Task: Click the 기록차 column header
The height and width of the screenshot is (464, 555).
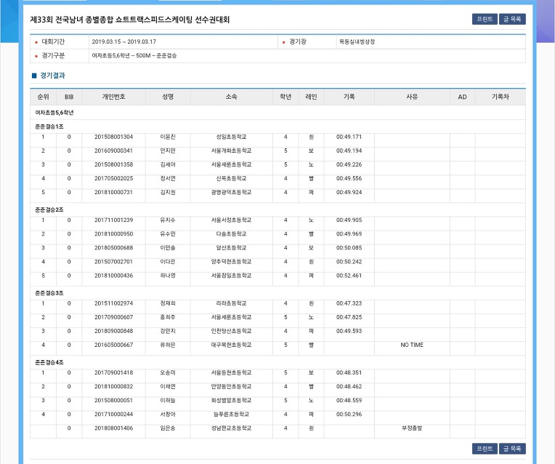Action: pos(500,97)
